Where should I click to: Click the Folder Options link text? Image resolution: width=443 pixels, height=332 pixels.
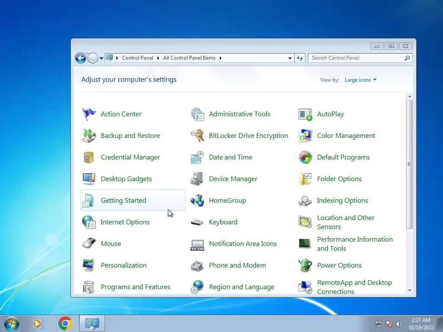(x=339, y=179)
